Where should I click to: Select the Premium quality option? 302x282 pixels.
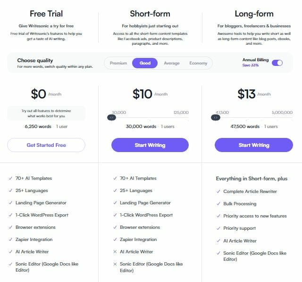[118, 63]
